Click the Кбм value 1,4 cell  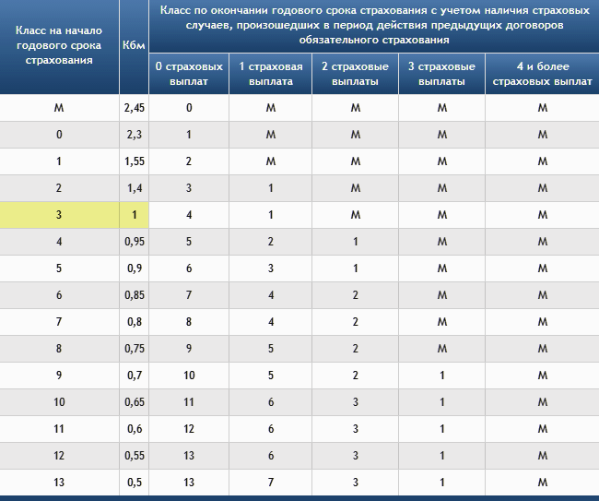point(134,188)
